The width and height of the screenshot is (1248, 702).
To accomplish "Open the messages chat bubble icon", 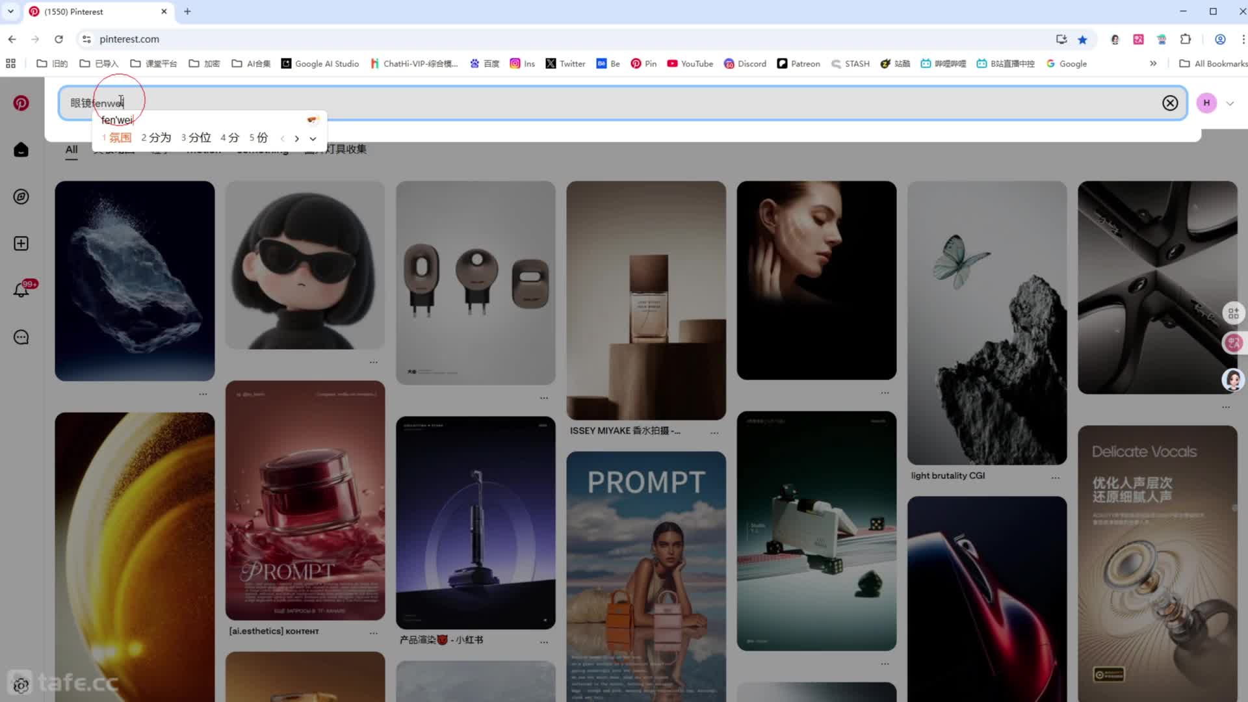I will pos(21,337).
